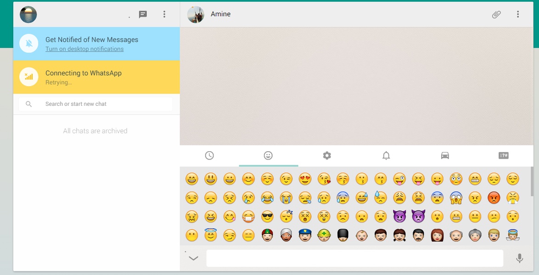Click the Retrying… status text

(x=58, y=82)
